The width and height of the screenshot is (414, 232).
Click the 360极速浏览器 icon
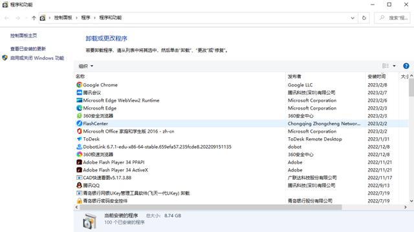tap(79, 155)
